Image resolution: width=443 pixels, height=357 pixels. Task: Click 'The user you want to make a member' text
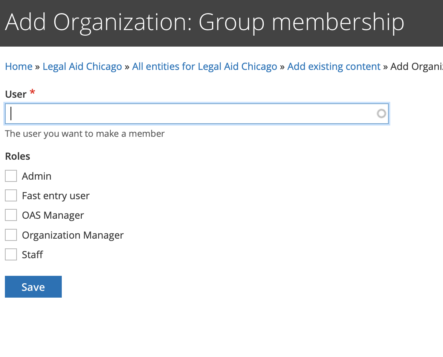(x=85, y=133)
